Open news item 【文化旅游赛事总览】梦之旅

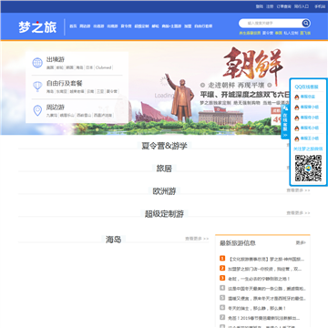pos(267,259)
